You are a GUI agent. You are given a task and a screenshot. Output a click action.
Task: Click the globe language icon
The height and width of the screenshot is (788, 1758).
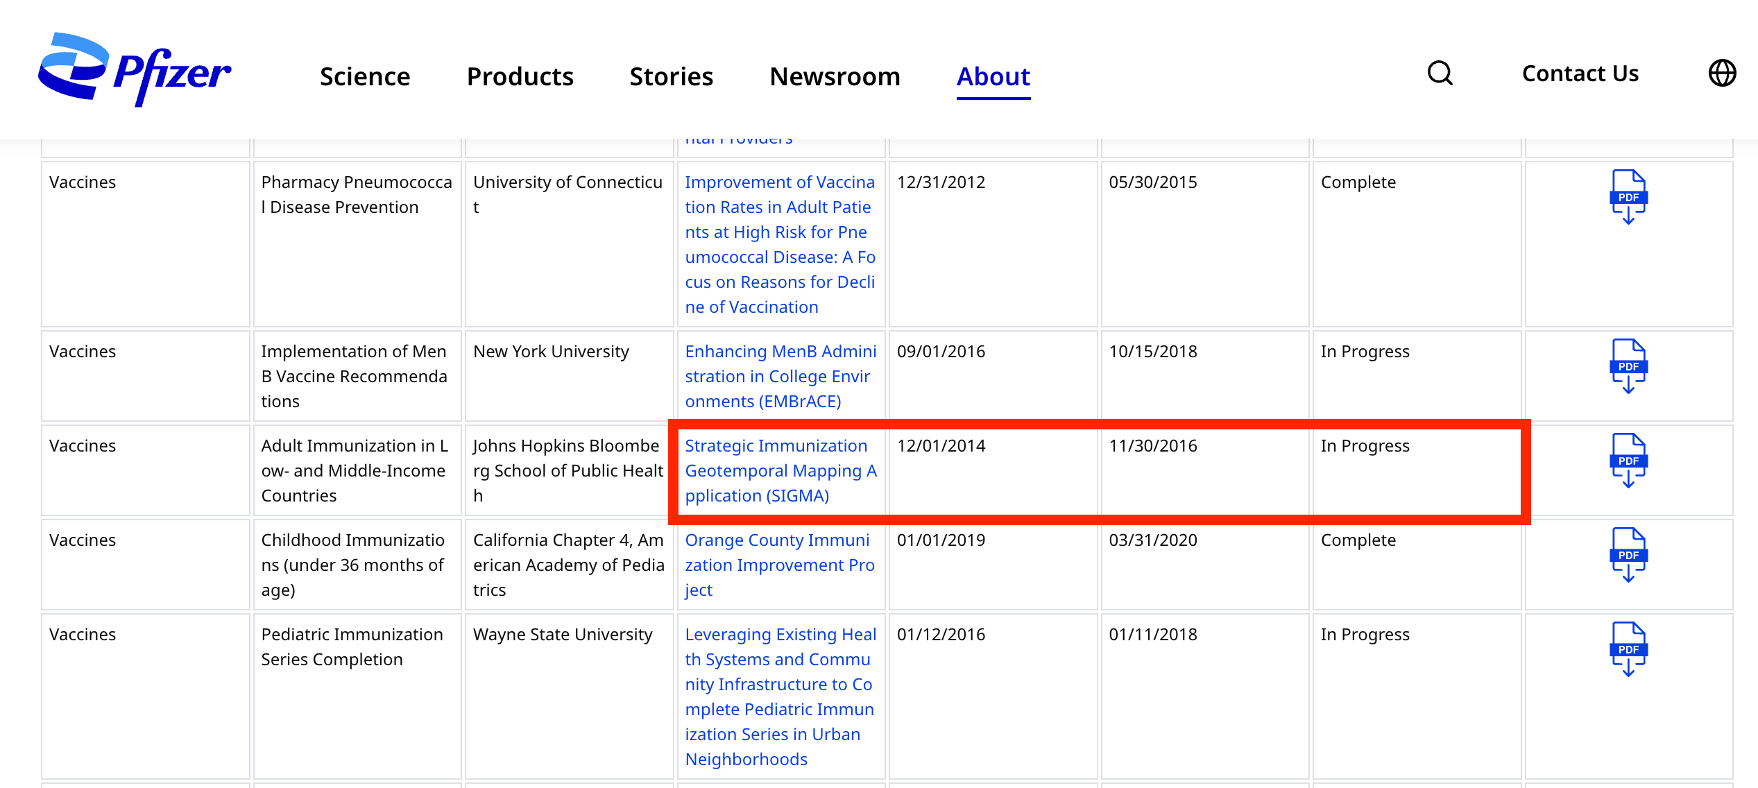coord(1721,73)
